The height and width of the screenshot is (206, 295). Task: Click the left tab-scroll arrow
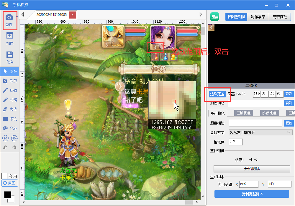pyautogui.click(x=23, y=14)
